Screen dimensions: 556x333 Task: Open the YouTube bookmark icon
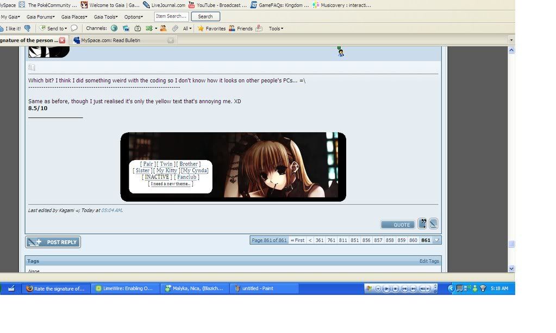(x=191, y=5)
